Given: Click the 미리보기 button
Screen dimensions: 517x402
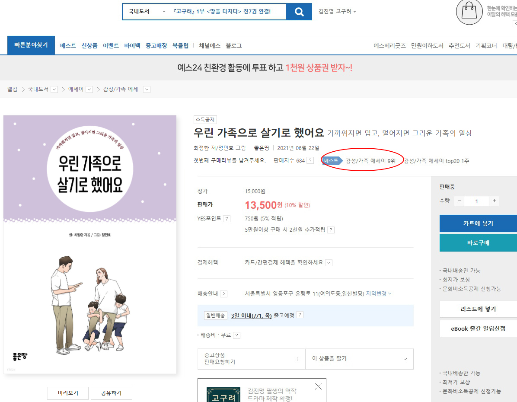Looking at the screenshot, I should pos(68,393).
